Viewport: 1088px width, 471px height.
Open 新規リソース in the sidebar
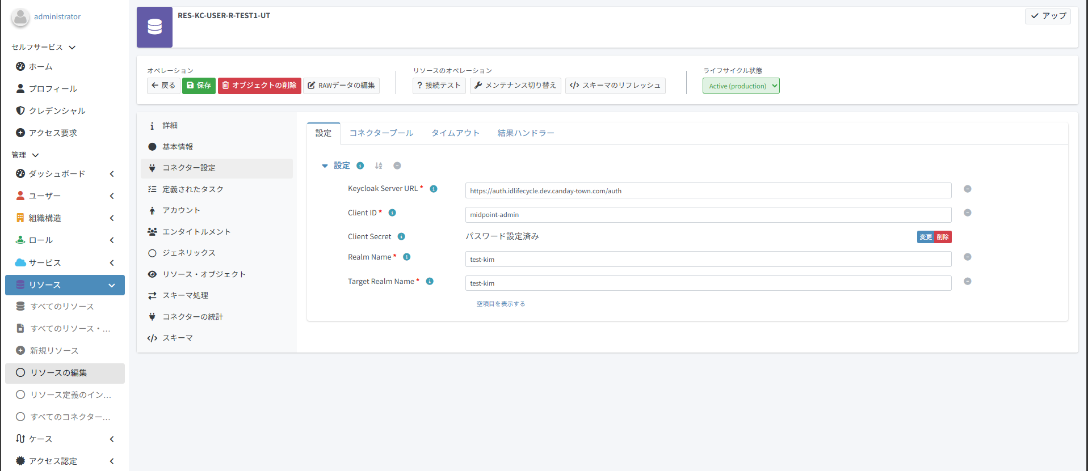(x=65, y=350)
